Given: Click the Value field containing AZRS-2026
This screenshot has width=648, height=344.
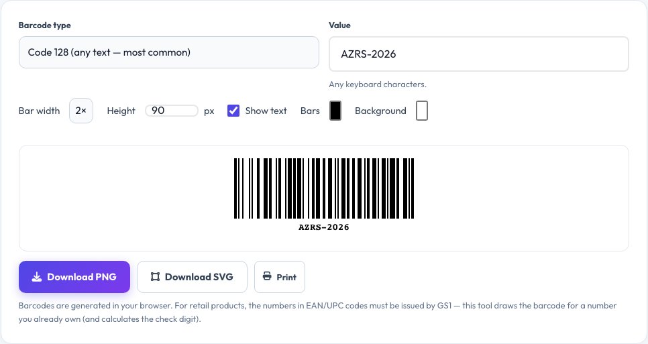Looking at the screenshot, I should 478,54.
